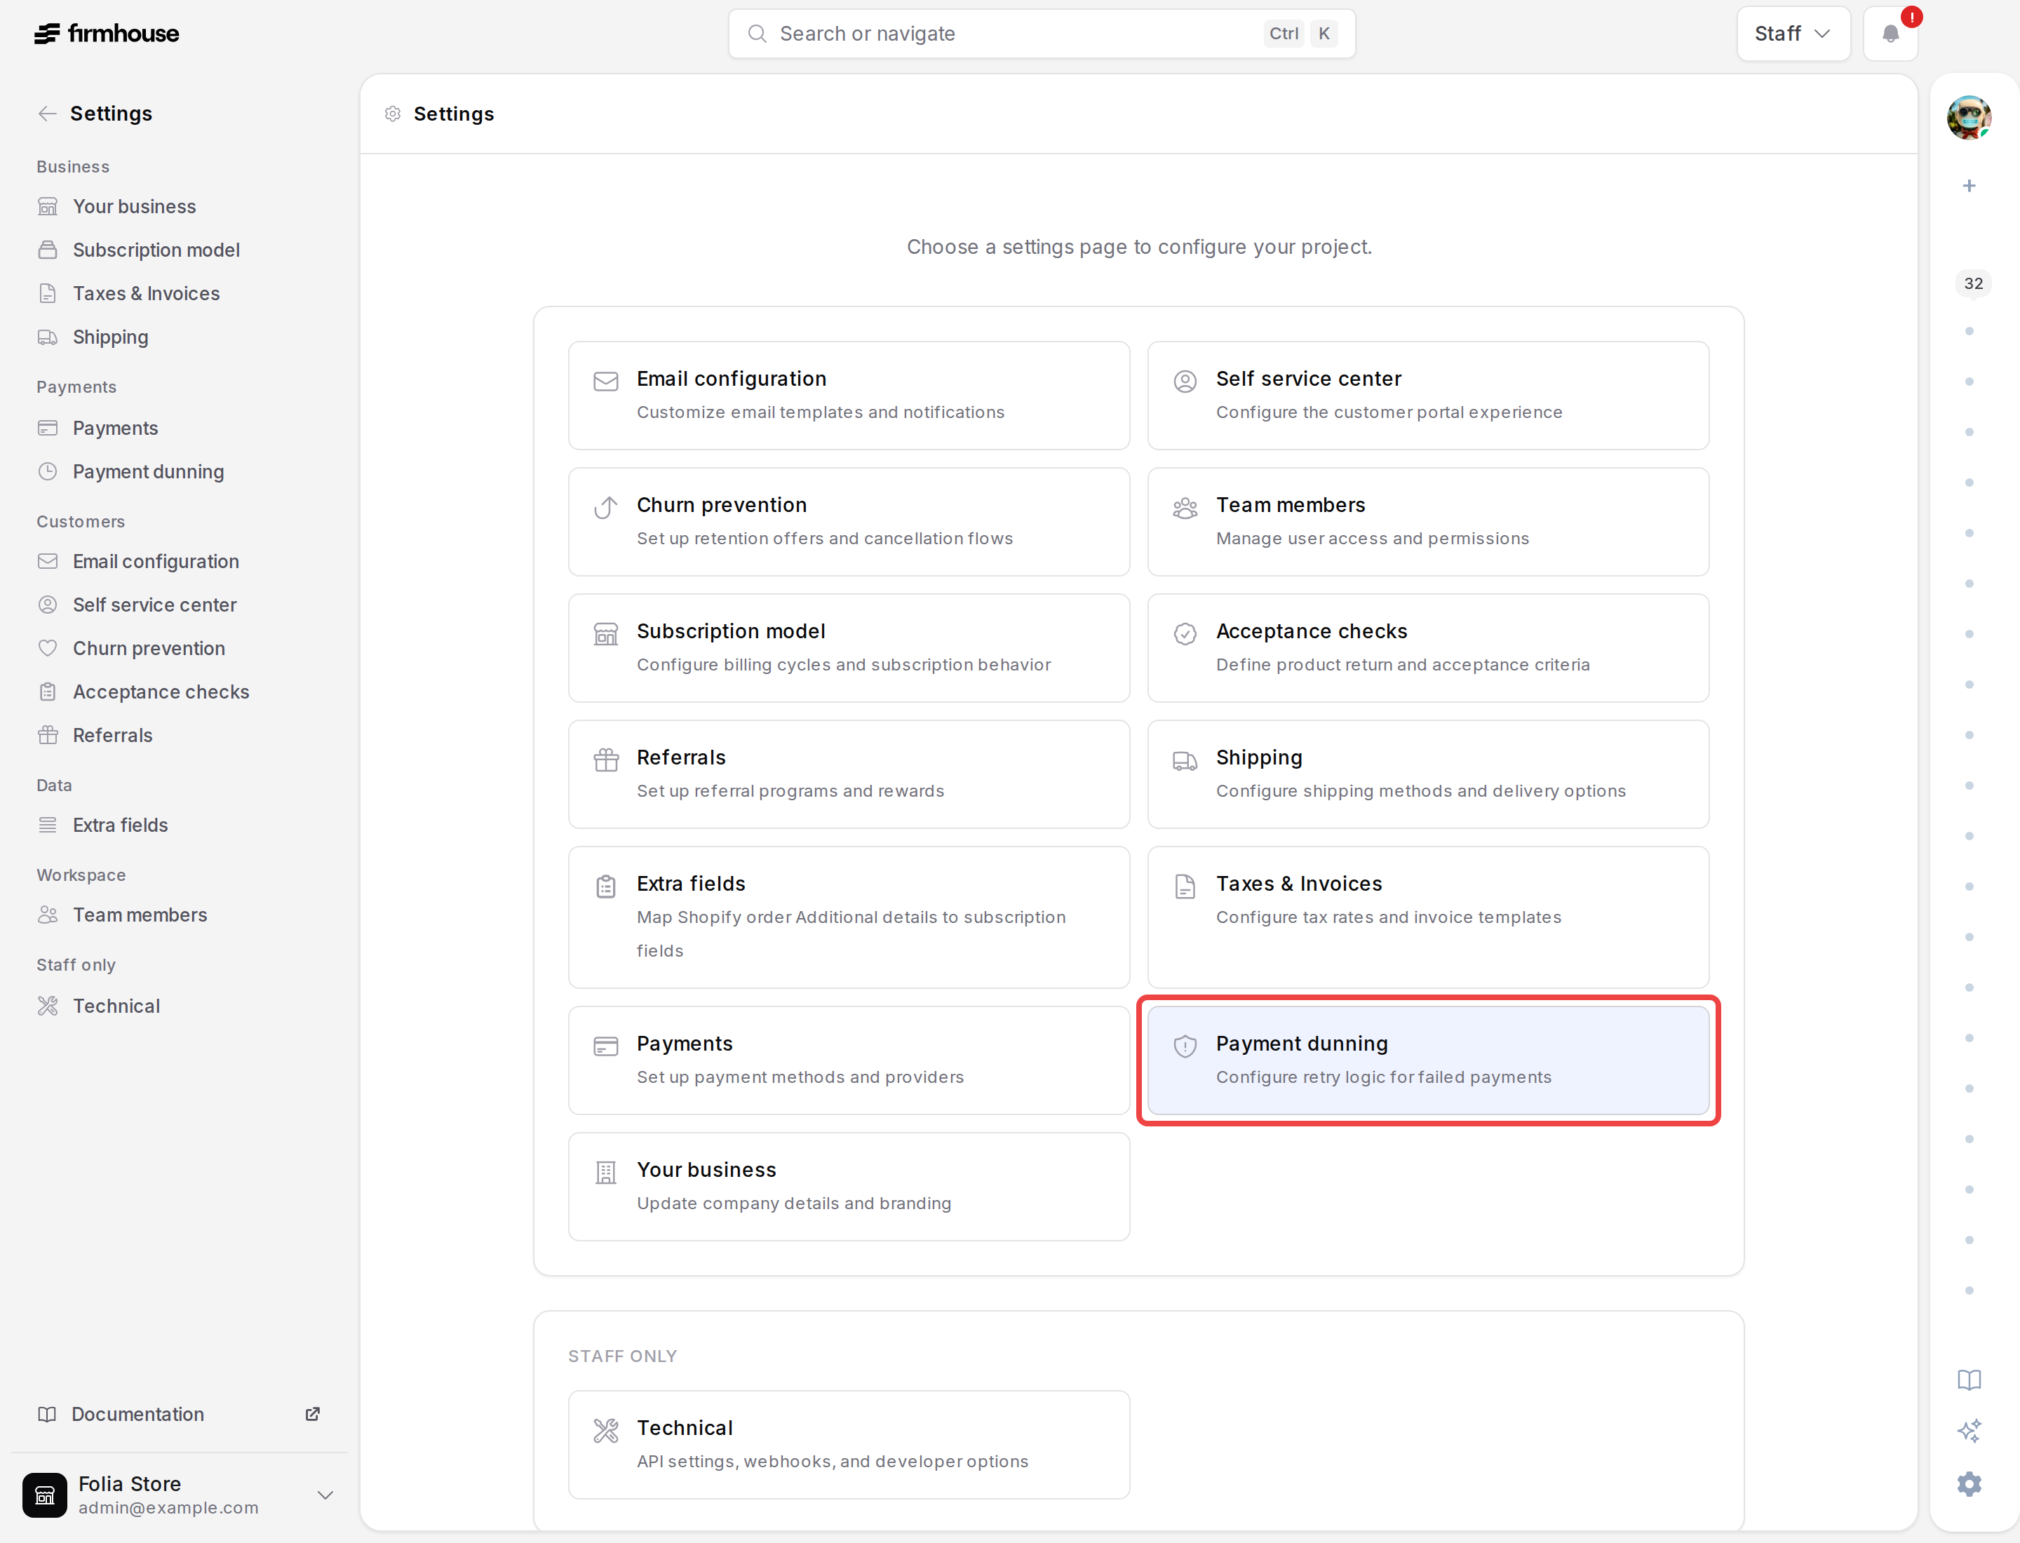Click the firmhouse logo
Image resolution: width=2020 pixels, height=1543 pixels.
coord(107,34)
